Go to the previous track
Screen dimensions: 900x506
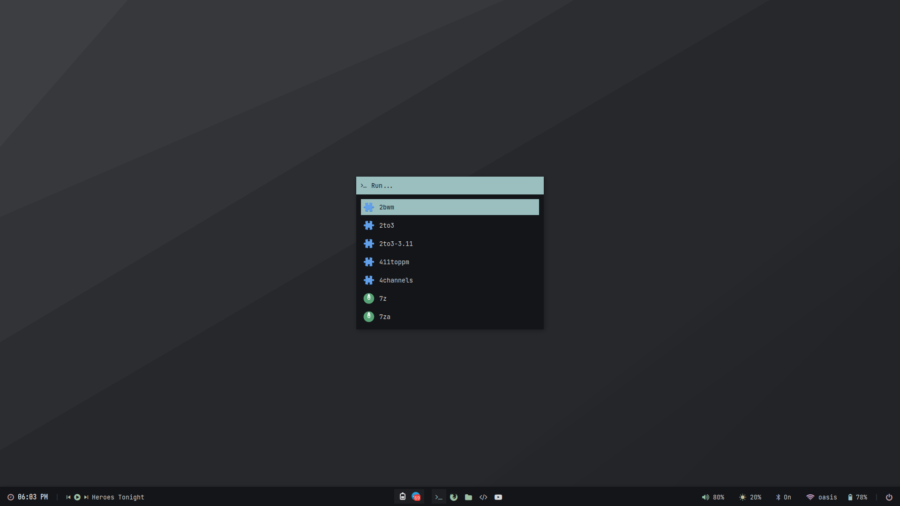(x=68, y=497)
